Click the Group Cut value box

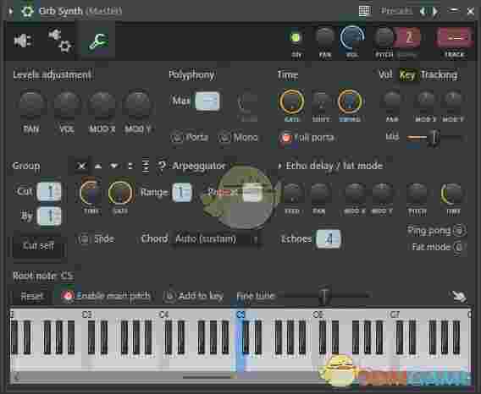[x=49, y=191]
